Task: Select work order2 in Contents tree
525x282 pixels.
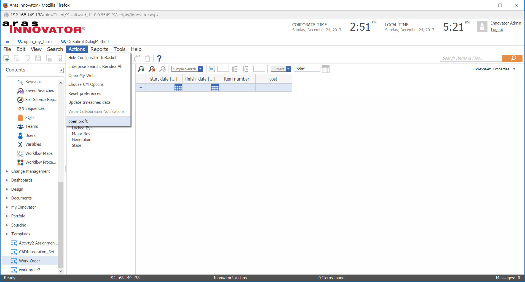Action: tap(30, 270)
